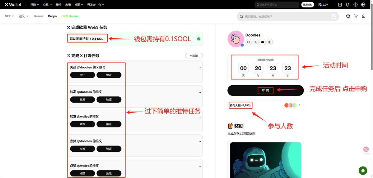Click the OKX Wallet logo
373x178 pixels.
pos(13,5)
